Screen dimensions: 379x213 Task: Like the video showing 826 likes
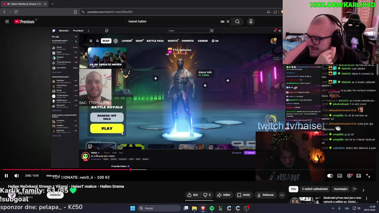pyautogui.click(x=193, y=195)
